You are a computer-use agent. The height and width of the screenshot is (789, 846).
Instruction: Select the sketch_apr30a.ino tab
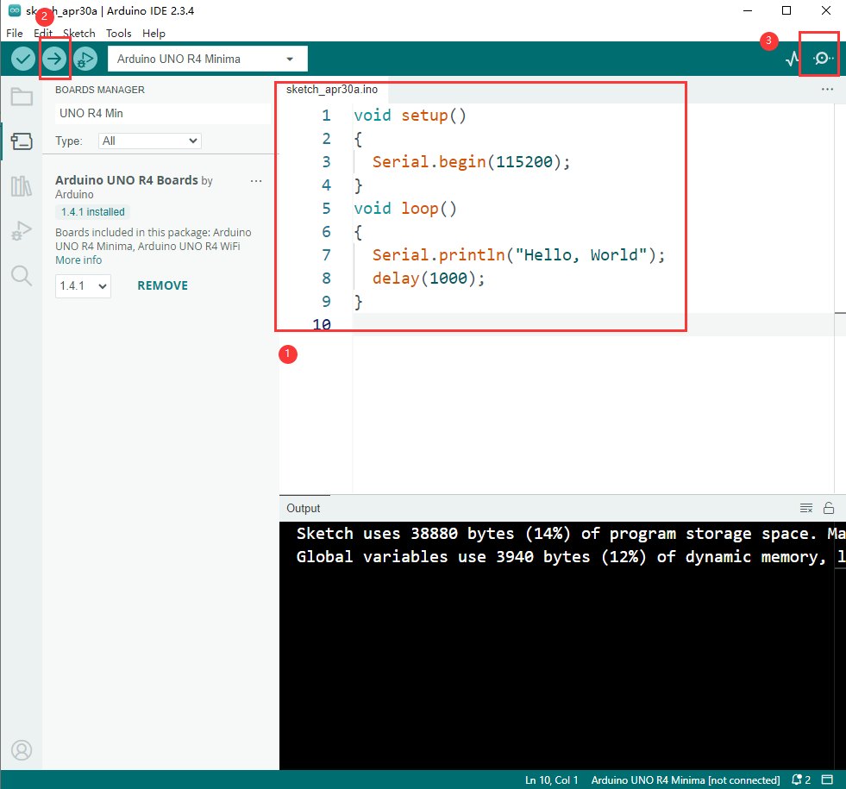click(332, 90)
